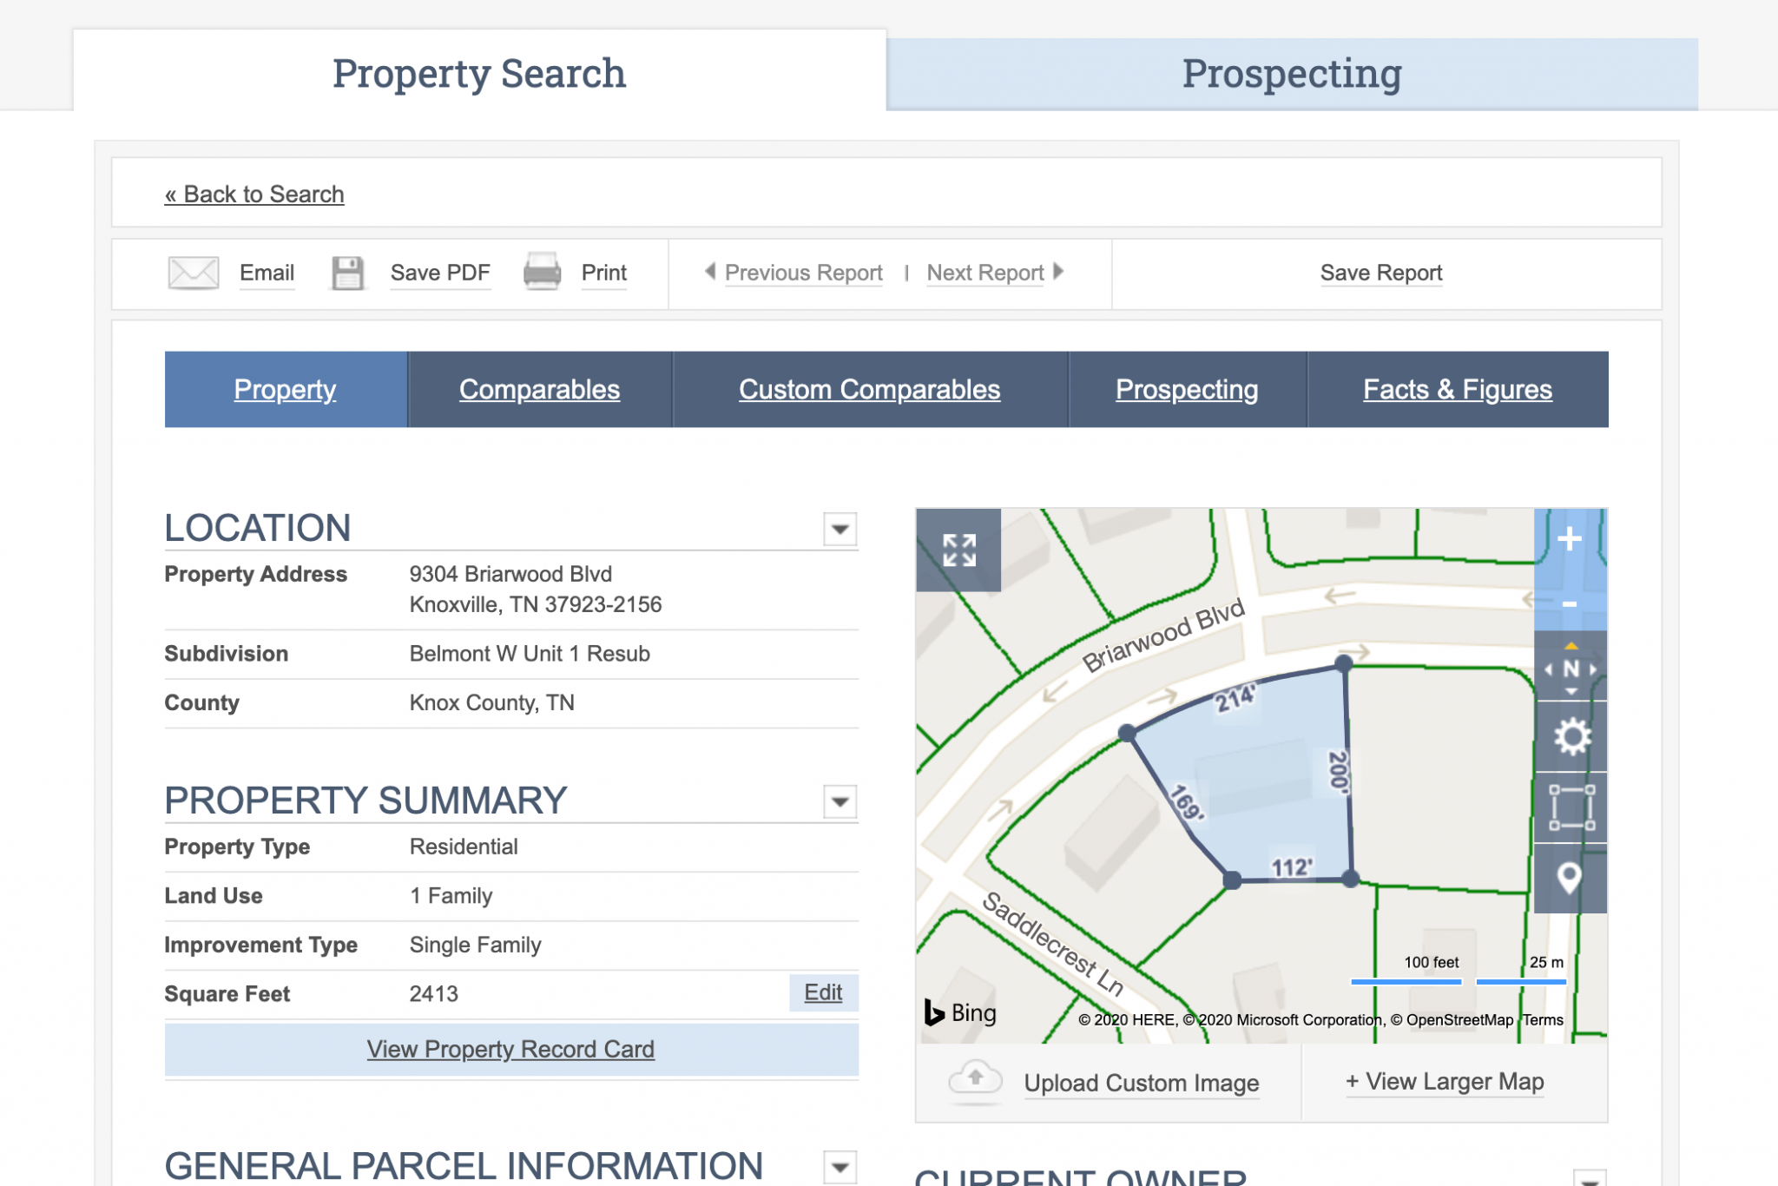The image size is (1778, 1186).
Task: Click the Save PDF floppy disk icon
Action: click(348, 273)
